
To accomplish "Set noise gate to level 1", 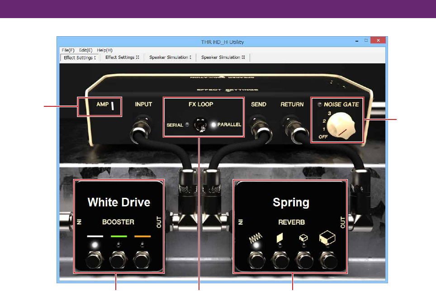I will [x=324, y=129].
